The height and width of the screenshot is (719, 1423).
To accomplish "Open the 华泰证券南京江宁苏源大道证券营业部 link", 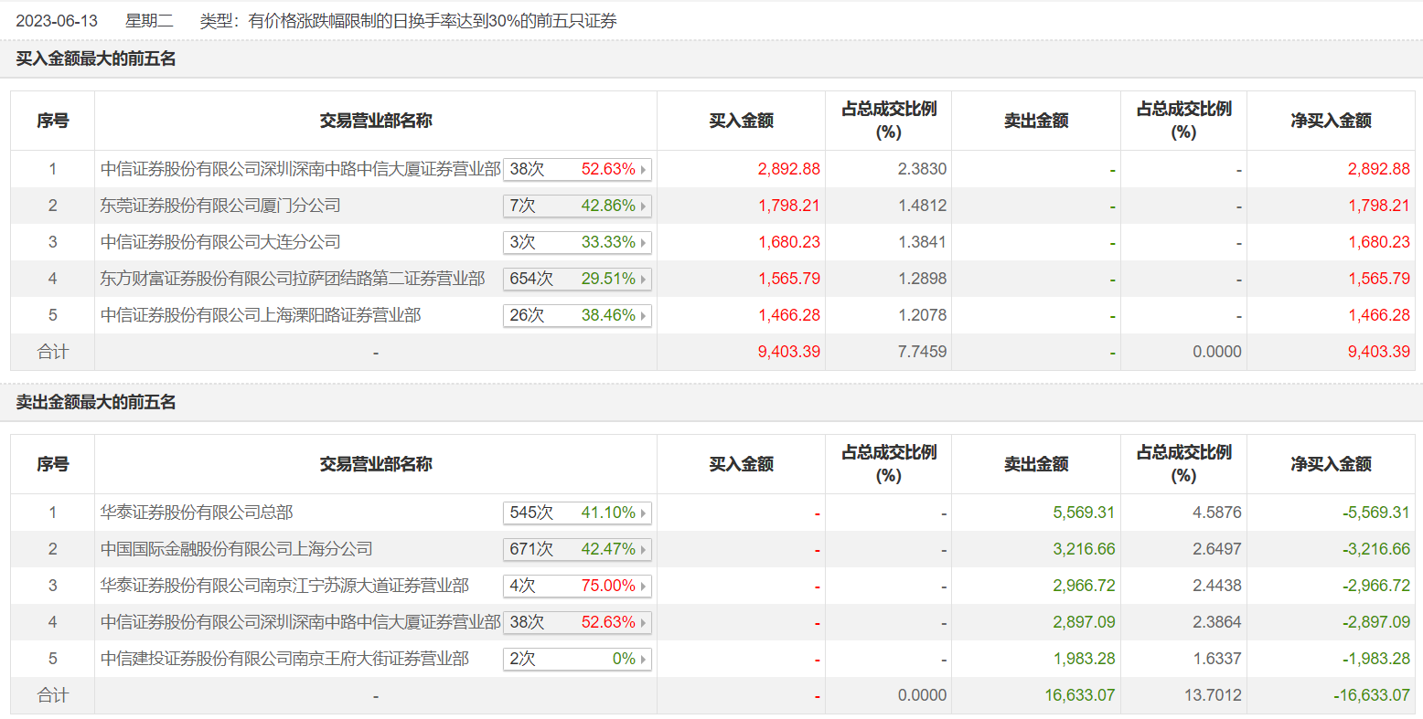I will (x=284, y=586).
